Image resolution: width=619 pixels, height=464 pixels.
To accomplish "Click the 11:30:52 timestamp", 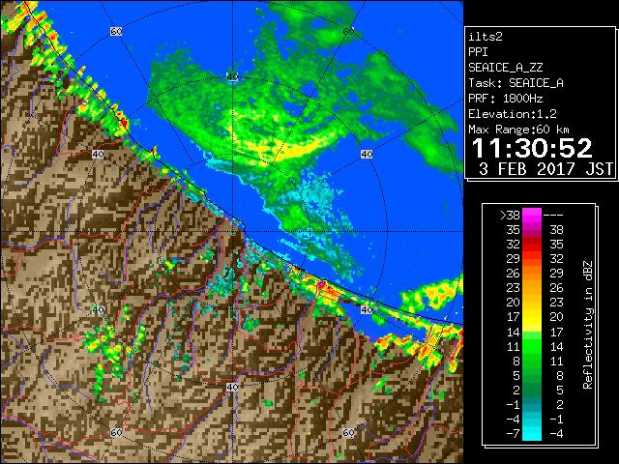I will tap(532, 148).
